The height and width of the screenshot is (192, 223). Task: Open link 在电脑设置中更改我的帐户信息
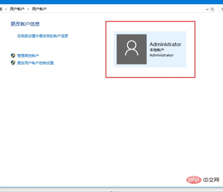click(43, 36)
